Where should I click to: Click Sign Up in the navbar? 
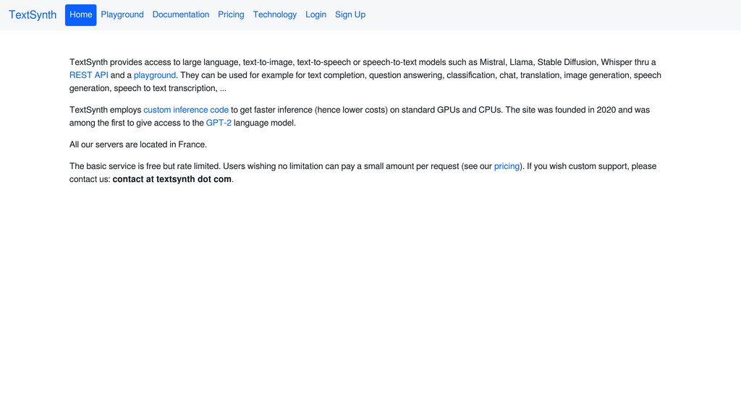click(350, 15)
